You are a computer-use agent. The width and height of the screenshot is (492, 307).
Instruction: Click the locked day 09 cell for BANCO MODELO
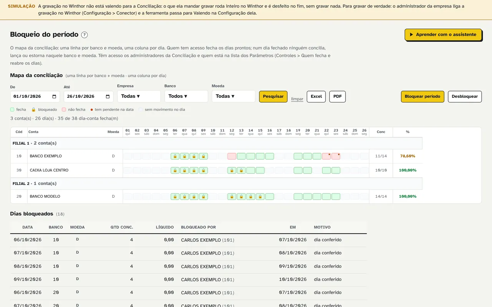(x=203, y=196)
